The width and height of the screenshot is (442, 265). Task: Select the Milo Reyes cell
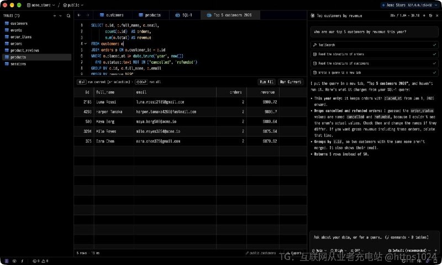114,132
